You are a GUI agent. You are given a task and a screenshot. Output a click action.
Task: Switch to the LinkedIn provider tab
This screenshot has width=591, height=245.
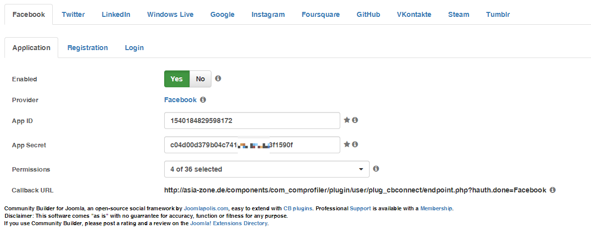116,15
